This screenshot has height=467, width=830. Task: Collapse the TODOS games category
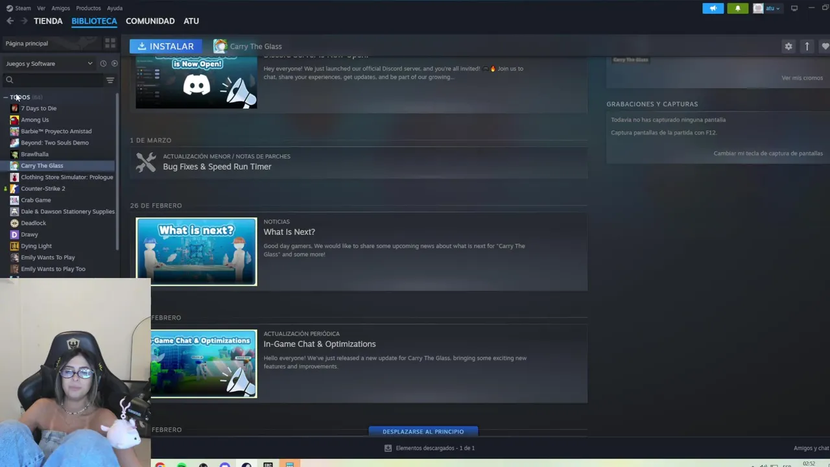click(x=6, y=97)
